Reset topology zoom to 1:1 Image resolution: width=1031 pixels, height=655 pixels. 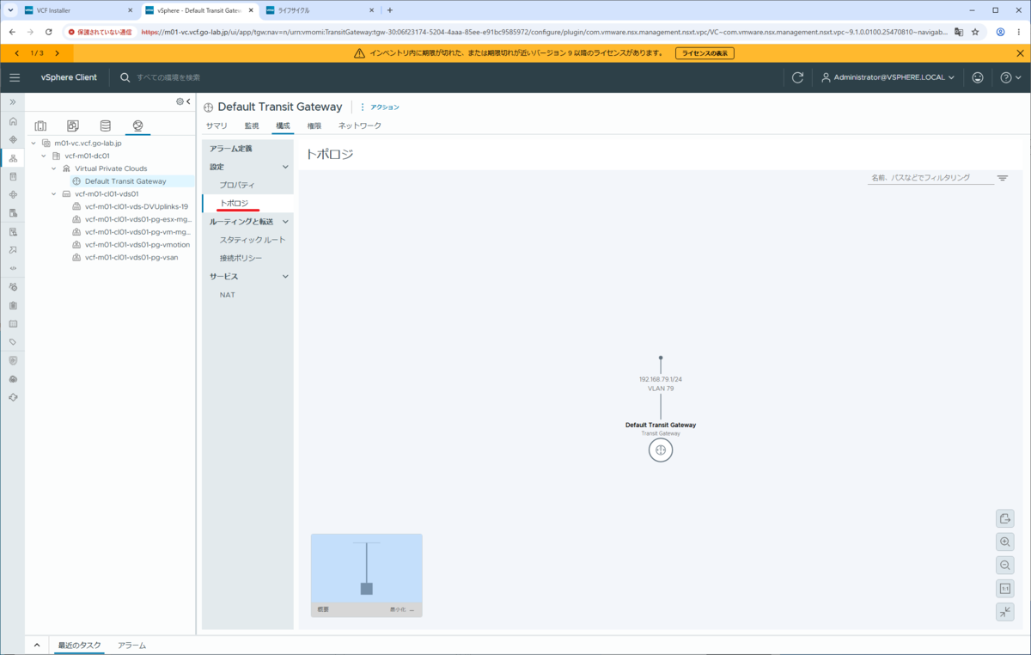[1005, 589]
